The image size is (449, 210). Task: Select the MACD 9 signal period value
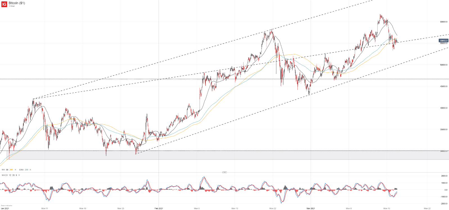tap(16, 175)
